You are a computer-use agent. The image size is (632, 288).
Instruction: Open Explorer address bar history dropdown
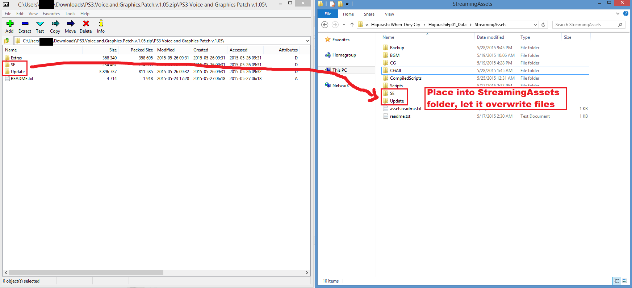pos(535,25)
